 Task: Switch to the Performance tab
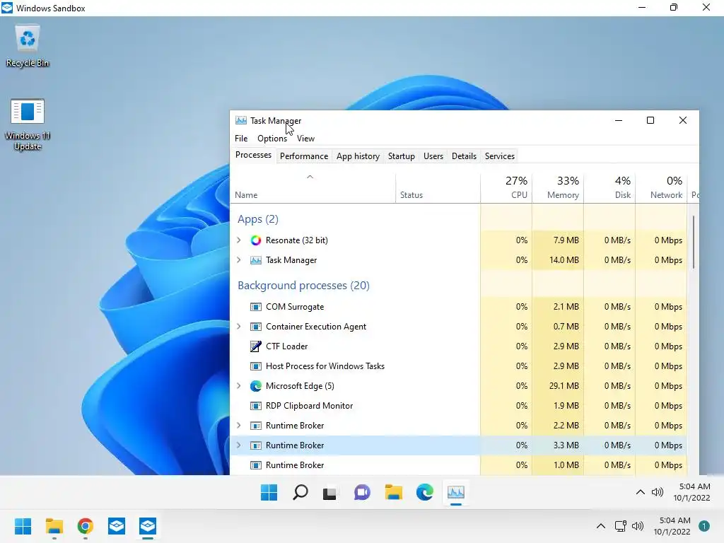[x=304, y=156]
